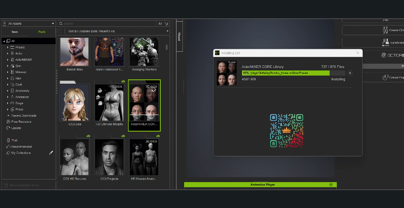Expand the Actor tree node
The width and height of the screenshot is (404, 208).
pos(8,53)
